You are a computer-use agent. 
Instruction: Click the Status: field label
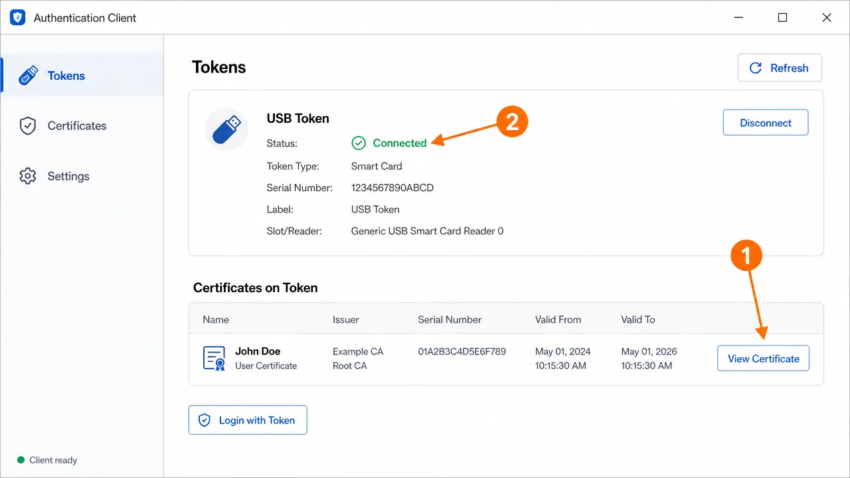(282, 143)
